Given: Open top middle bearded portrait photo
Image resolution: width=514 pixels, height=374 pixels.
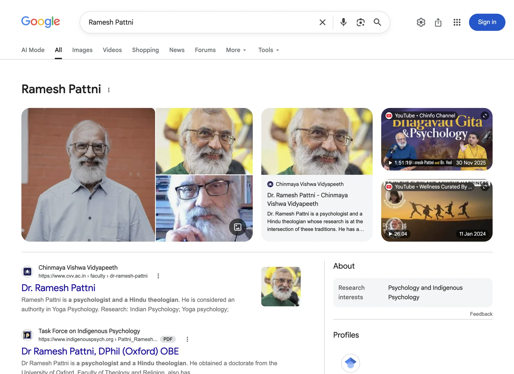Looking at the screenshot, I should click(x=204, y=141).
